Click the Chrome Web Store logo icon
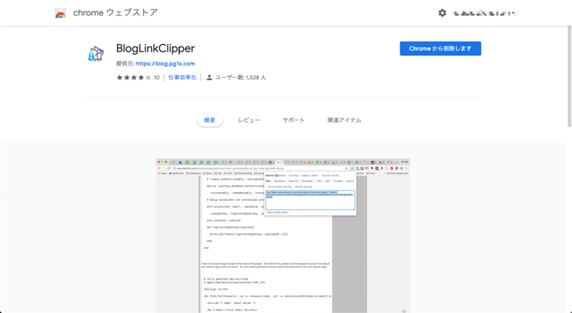The width and height of the screenshot is (572, 313). click(x=60, y=13)
